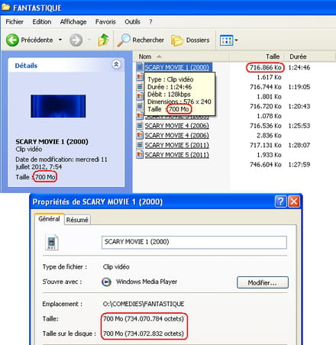Click the Précédente back button label
Screen dimensions: 336x345
click(37, 40)
